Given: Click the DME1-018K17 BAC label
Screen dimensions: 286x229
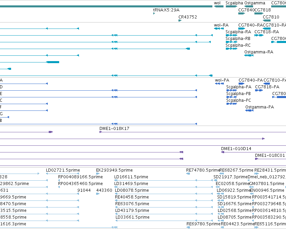Looking at the screenshot, I should point(114,129).
